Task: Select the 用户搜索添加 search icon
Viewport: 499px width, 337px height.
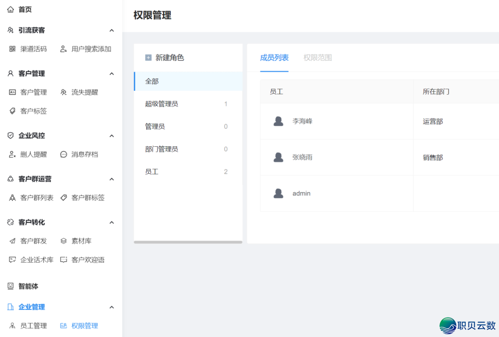Action: pyautogui.click(x=63, y=48)
